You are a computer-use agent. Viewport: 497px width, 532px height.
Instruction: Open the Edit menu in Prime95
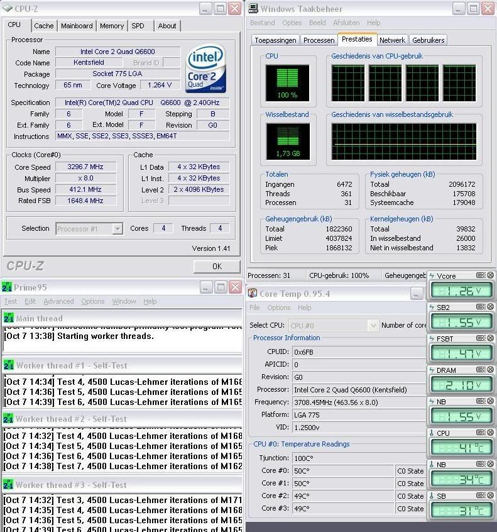click(x=30, y=301)
